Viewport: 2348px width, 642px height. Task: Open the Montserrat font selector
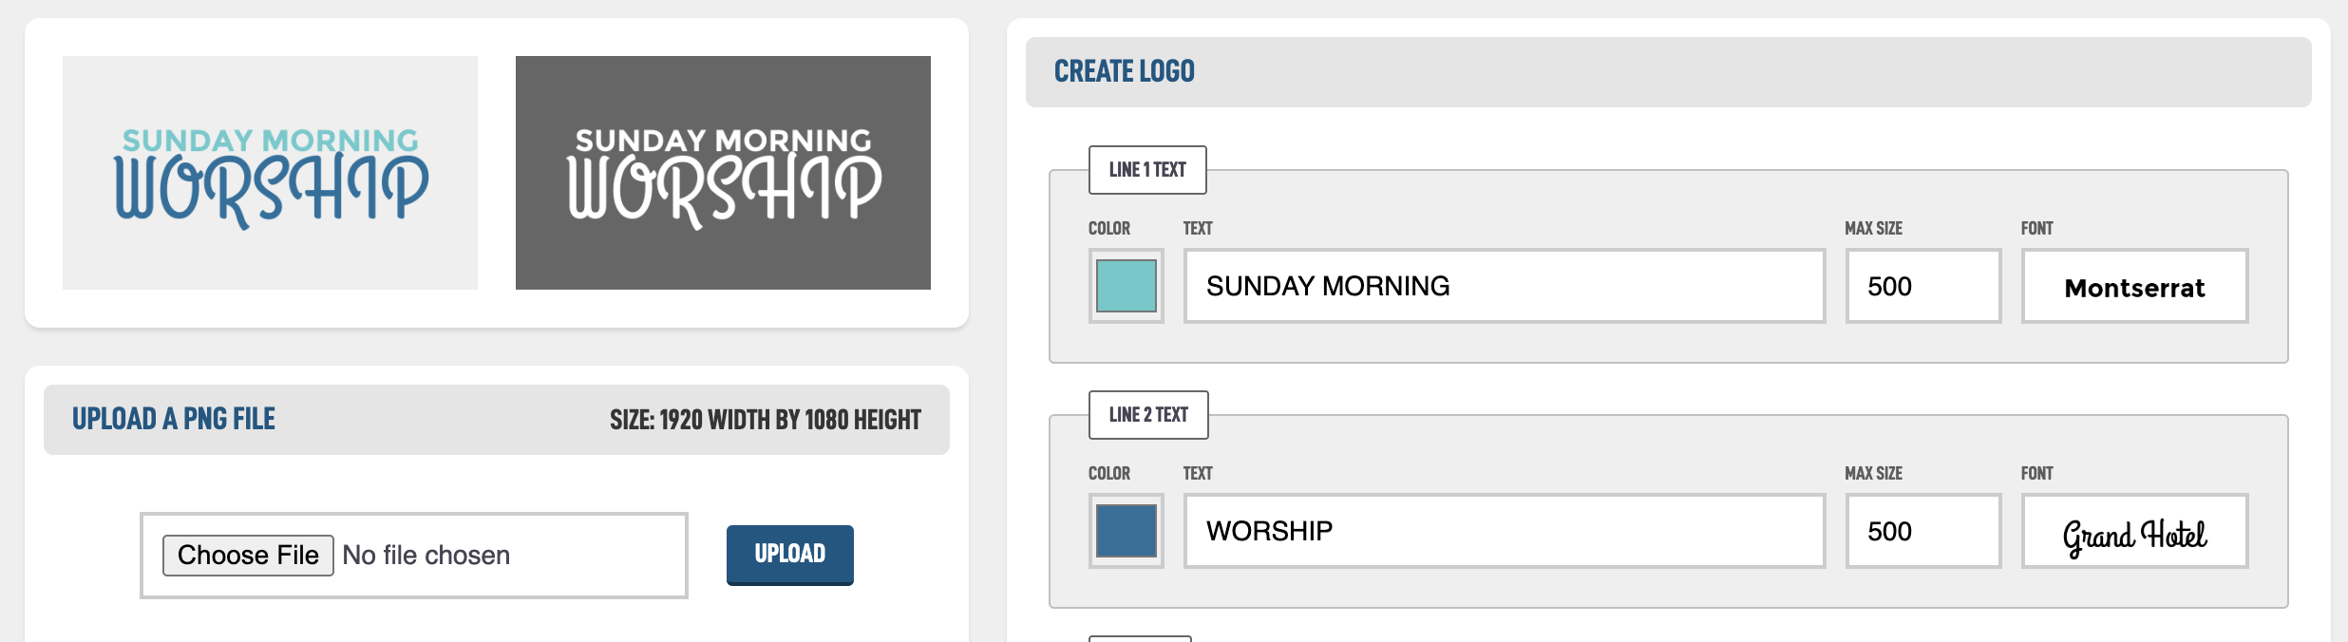pyautogui.click(x=2135, y=286)
